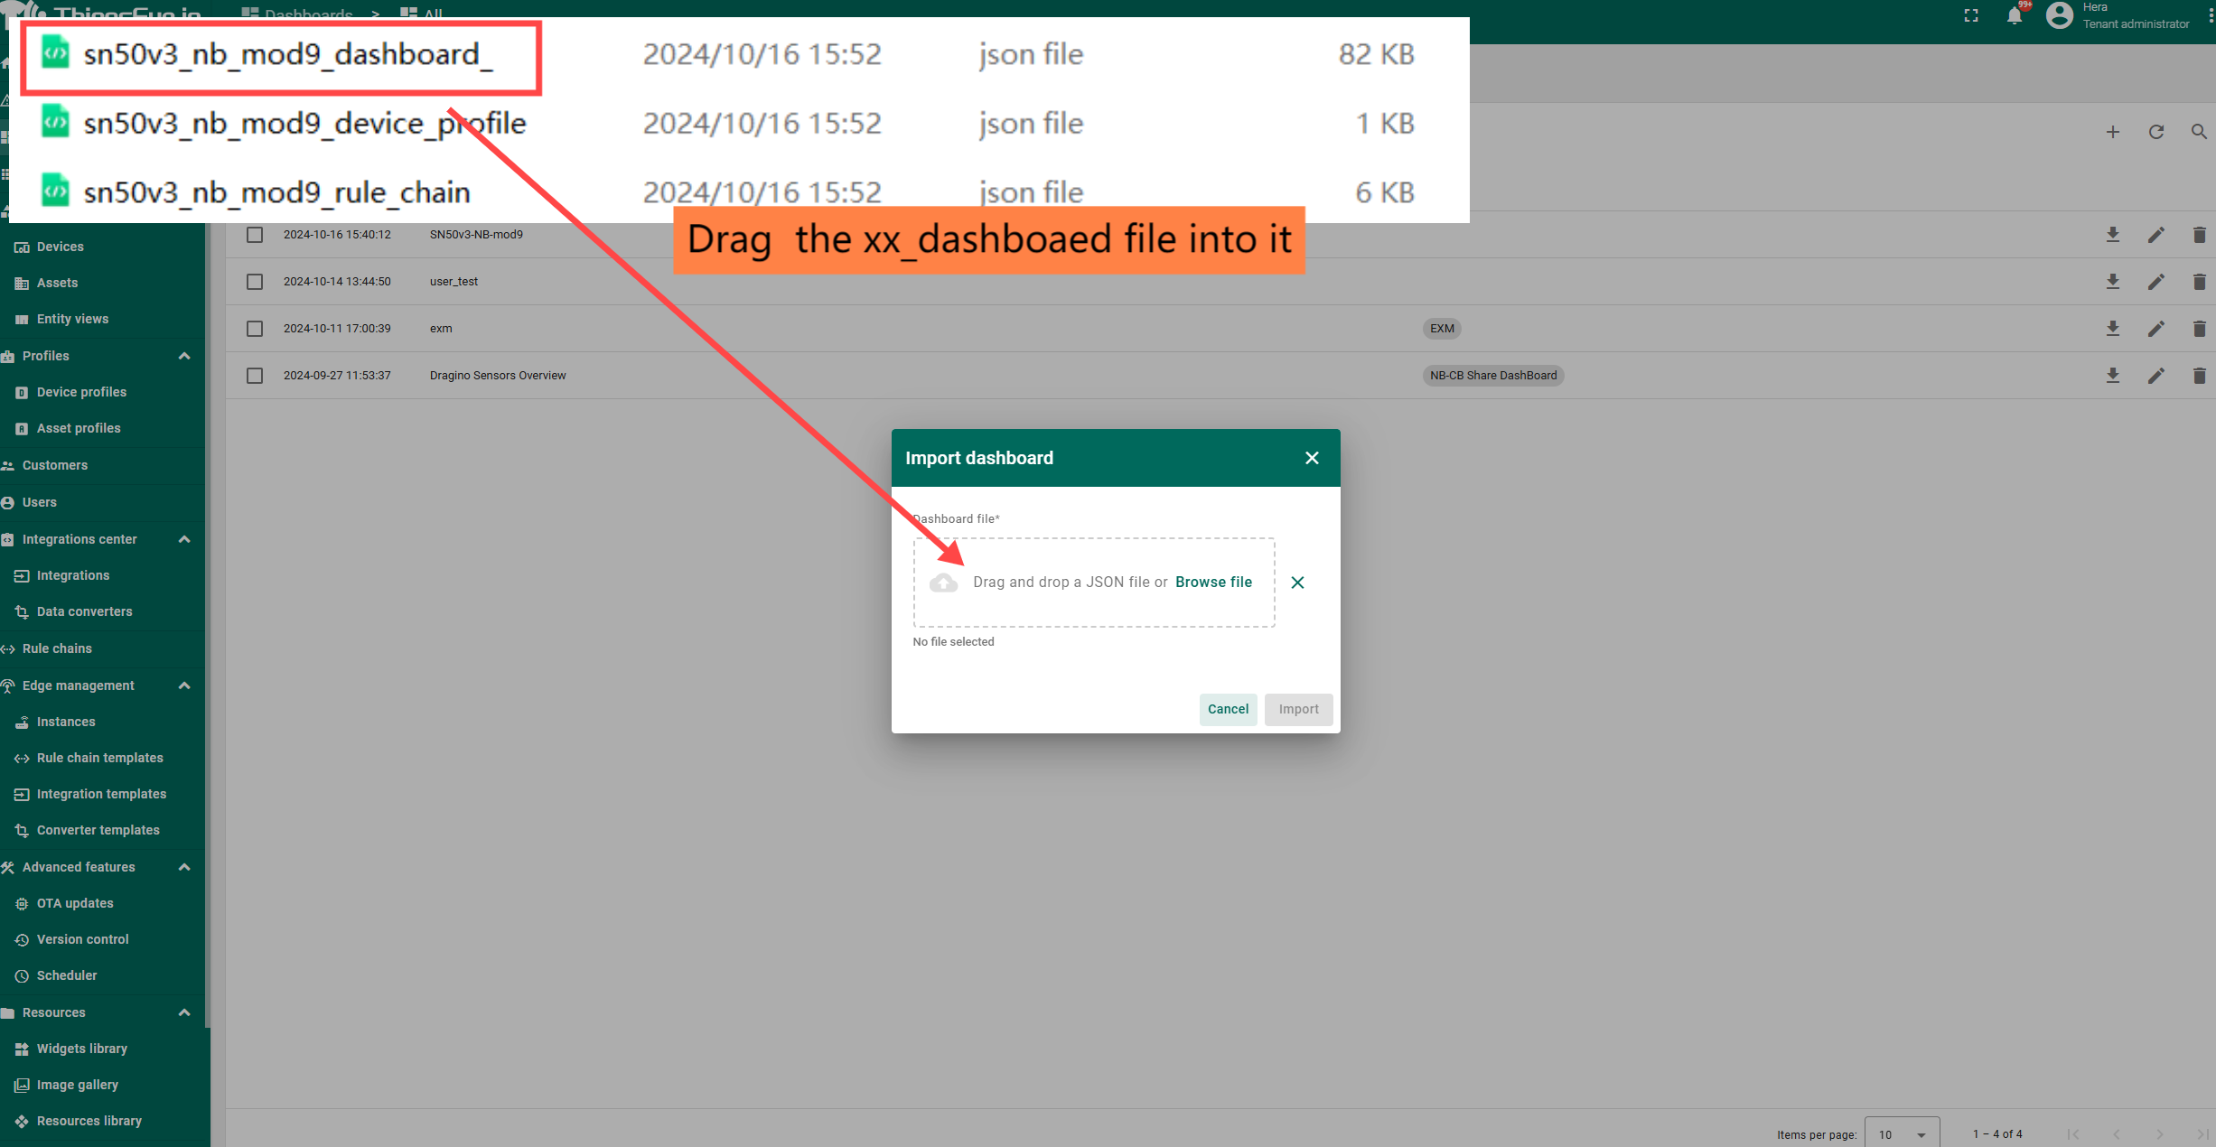Delete the Dragino Sensors Overview dashboard

click(x=2199, y=376)
